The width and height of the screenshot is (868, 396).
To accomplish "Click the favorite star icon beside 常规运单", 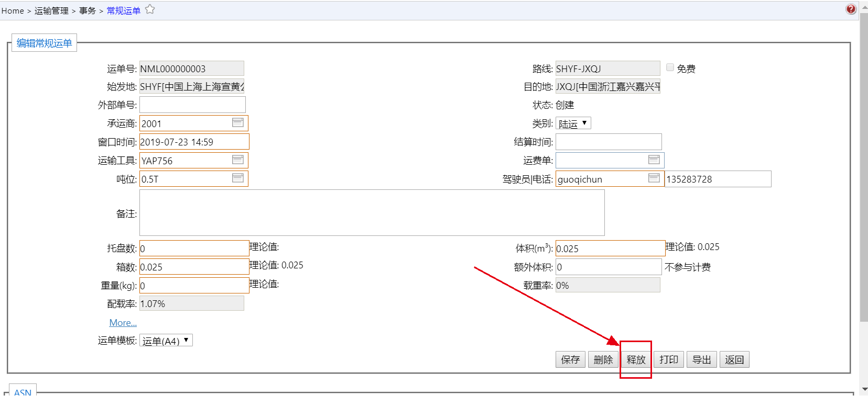I will coord(150,9).
